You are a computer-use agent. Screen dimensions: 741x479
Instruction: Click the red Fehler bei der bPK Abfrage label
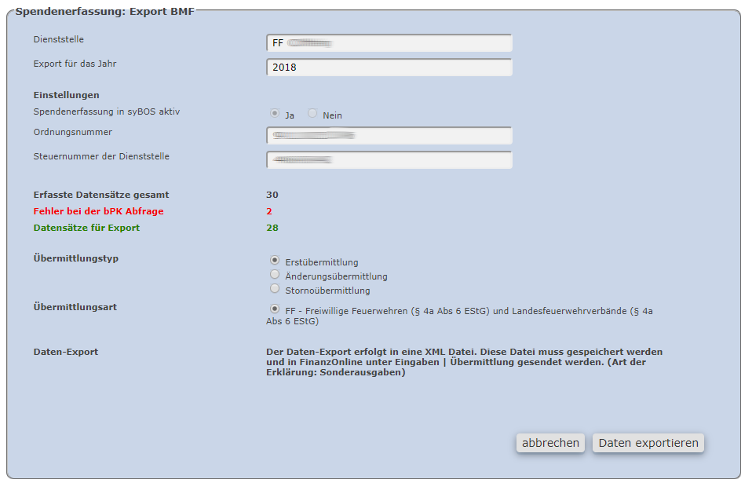click(x=98, y=211)
